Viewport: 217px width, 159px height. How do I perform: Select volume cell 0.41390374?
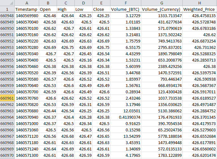point(126,117)
